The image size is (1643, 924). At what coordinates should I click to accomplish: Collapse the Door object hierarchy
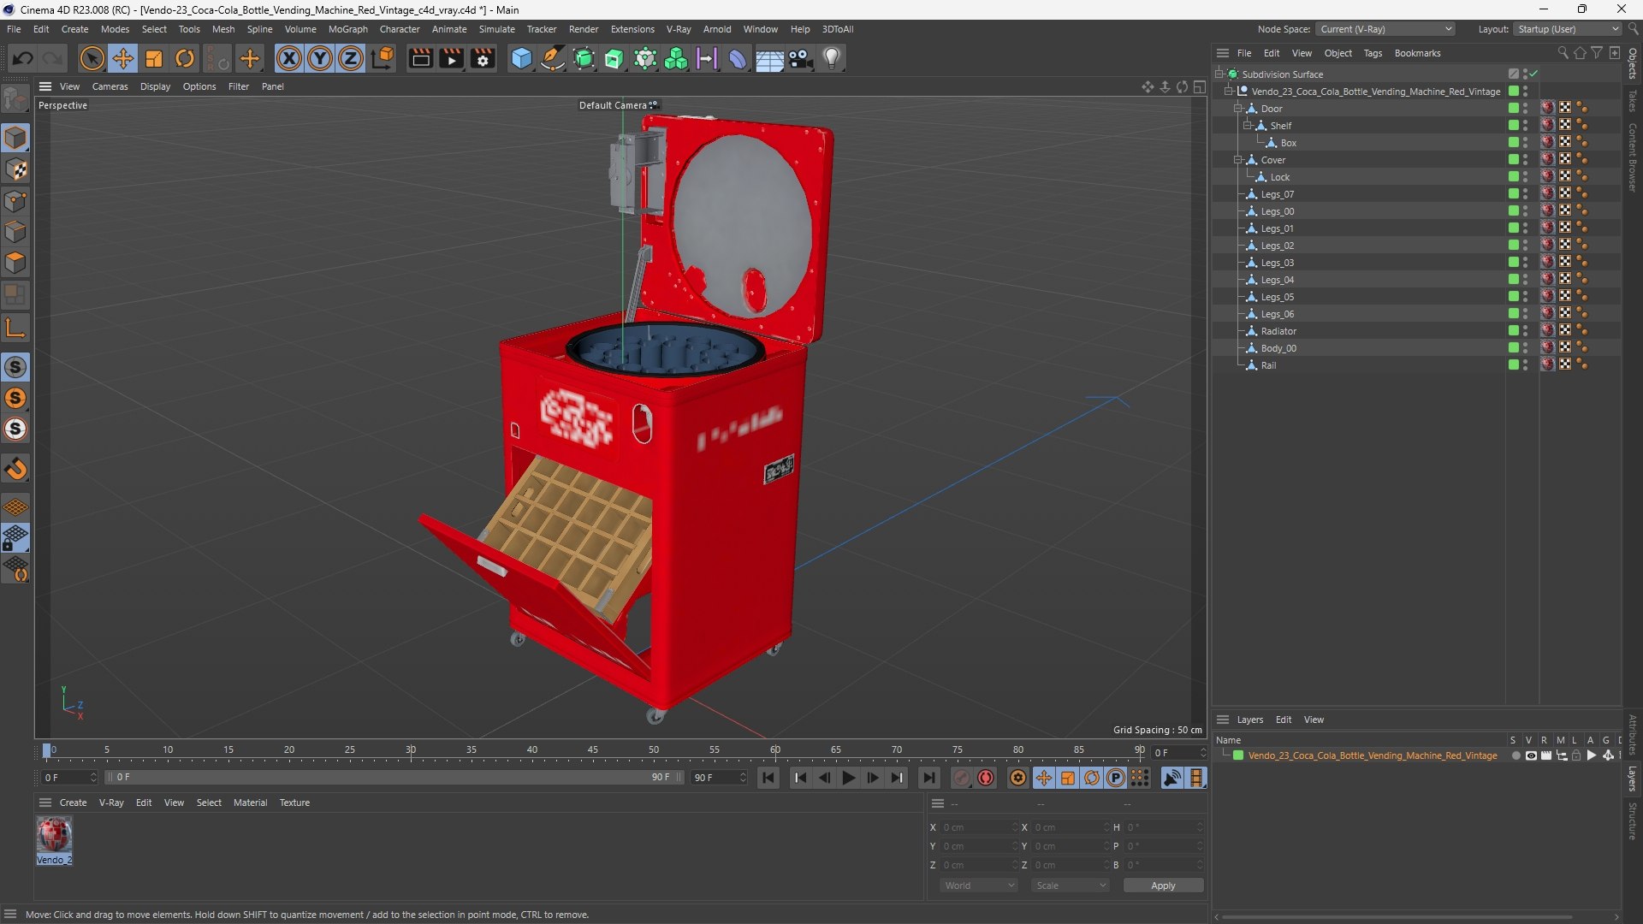click(1238, 109)
